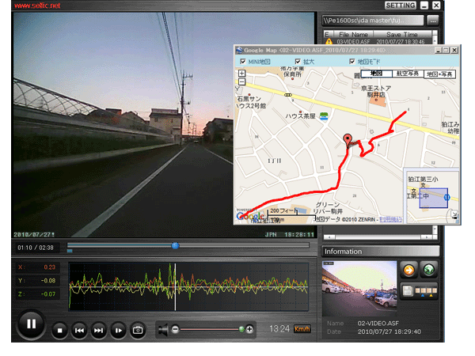Zoom out the Google map

[x=241, y=81]
